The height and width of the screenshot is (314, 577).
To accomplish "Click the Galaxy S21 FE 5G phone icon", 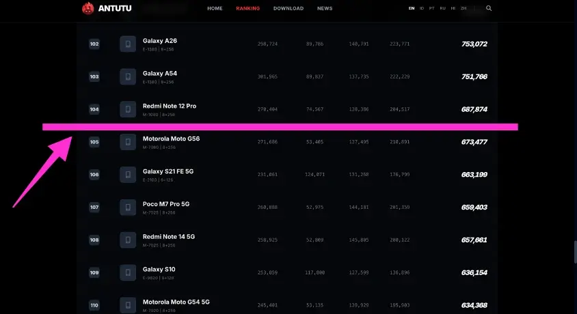I will coord(128,175).
